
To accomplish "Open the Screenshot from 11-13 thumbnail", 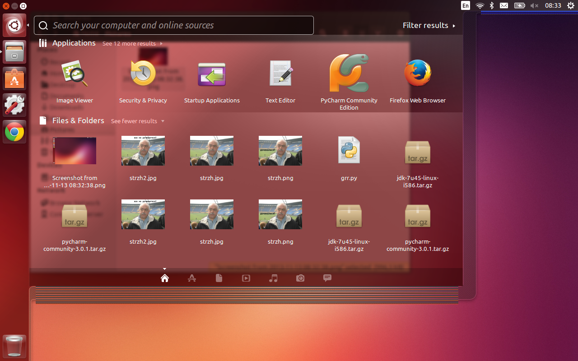I will pyautogui.click(x=75, y=151).
